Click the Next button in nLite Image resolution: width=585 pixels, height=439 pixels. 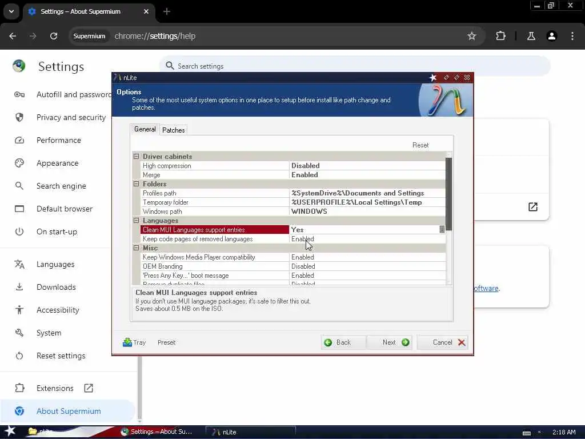click(389, 342)
